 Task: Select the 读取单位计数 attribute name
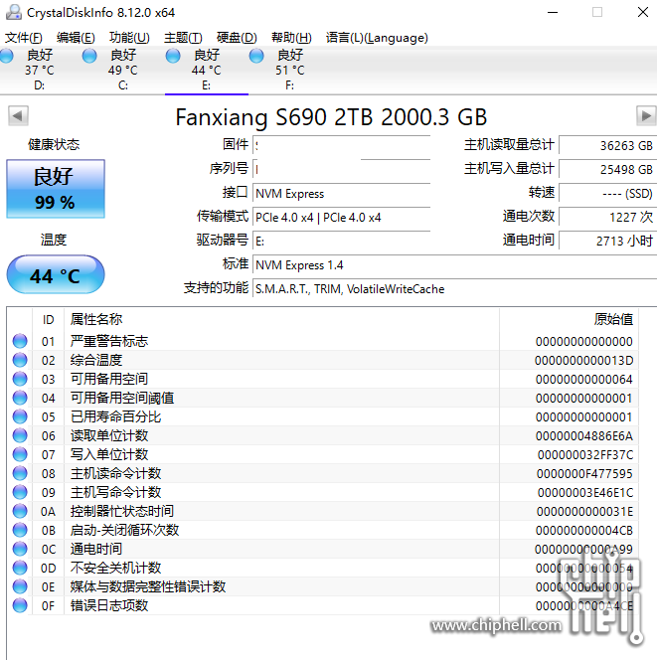click(109, 435)
